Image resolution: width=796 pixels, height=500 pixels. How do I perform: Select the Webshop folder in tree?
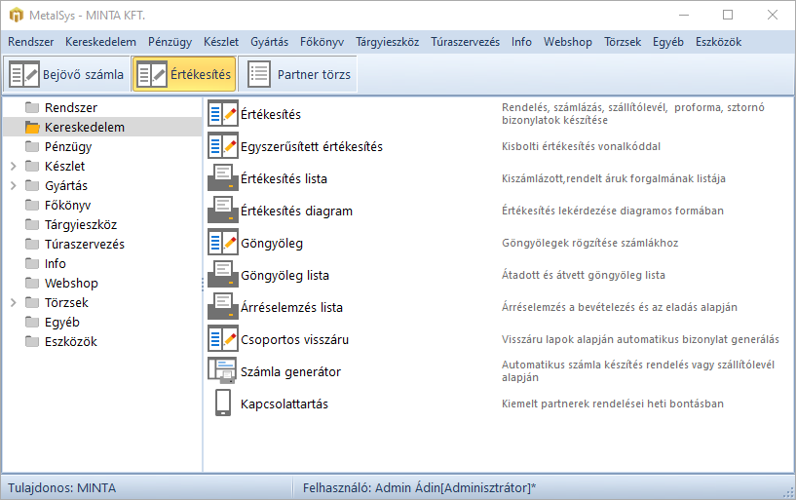[71, 284]
